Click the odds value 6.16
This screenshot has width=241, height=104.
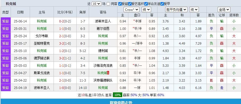pyautogui.click(x=198, y=88)
